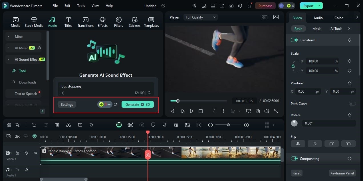The width and height of the screenshot is (363, 181).
Task: Stop playback in the player
Action: click(201, 111)
